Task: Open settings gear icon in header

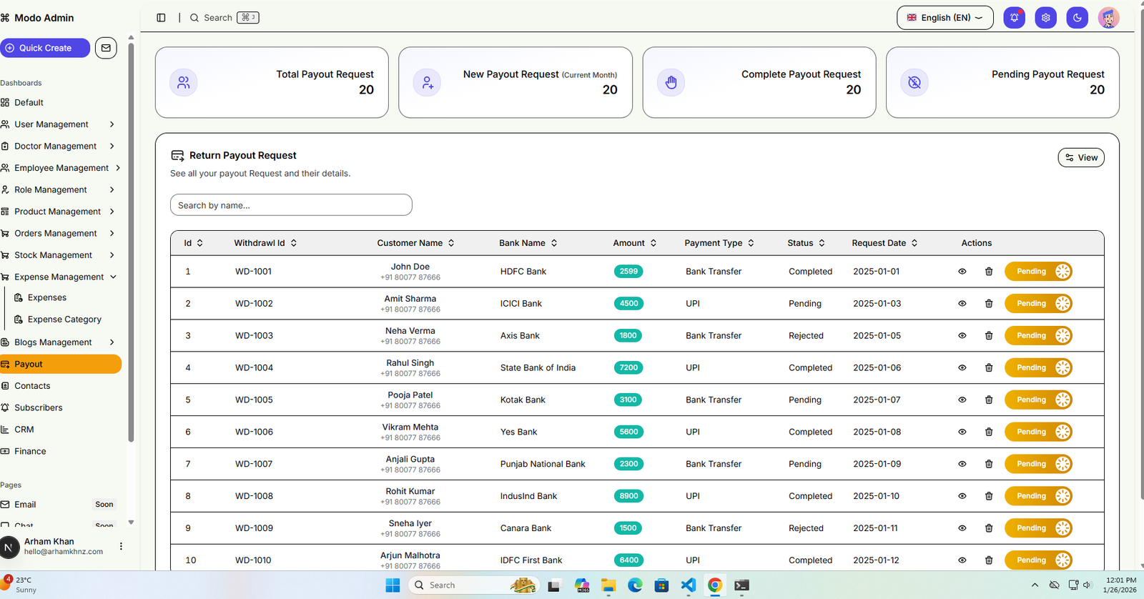Action: [1045, 18]
